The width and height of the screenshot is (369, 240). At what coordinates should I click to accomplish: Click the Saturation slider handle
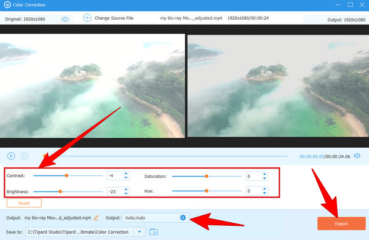207,176
